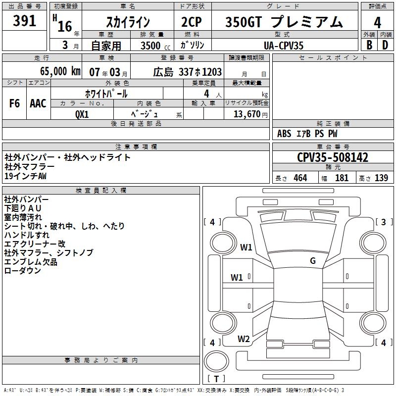Click the height value 139
This screenshot has width=396, height=396.
click(381, 178)
